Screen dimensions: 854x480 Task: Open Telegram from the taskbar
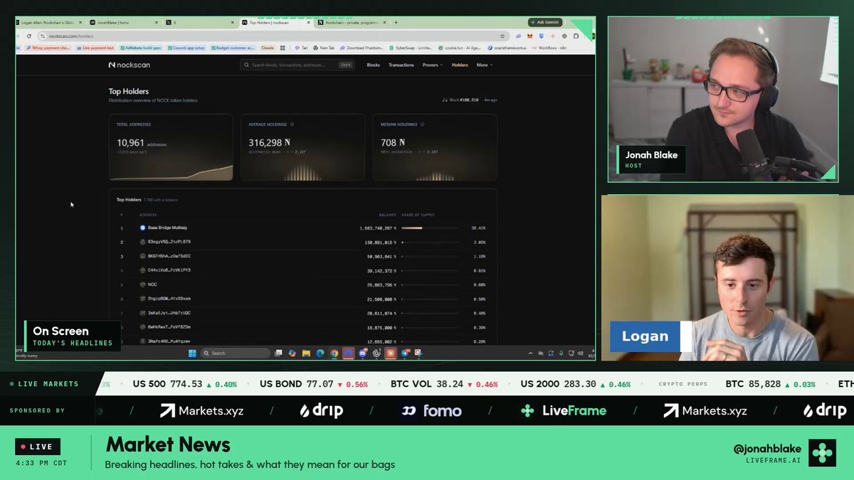coord(406,353)
